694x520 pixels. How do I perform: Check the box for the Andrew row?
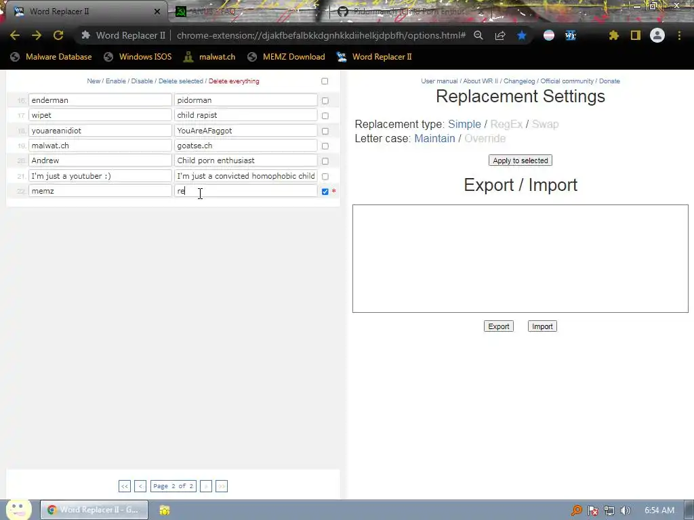(325, 161)
